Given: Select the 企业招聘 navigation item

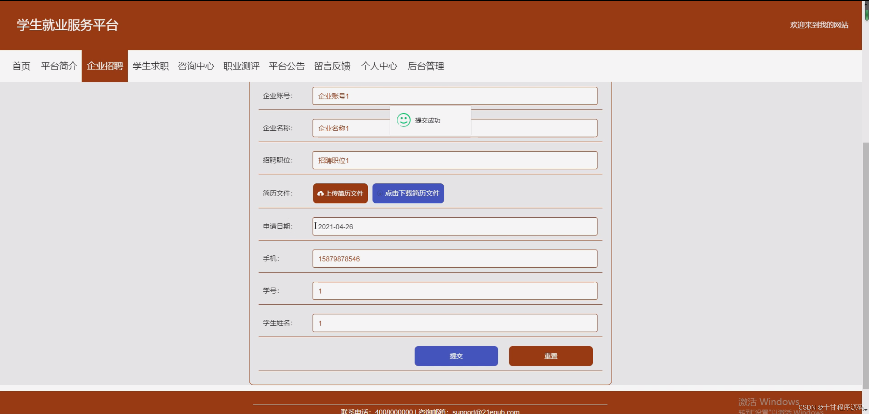Looking at the screenshot, I should [x=104, y=66].
